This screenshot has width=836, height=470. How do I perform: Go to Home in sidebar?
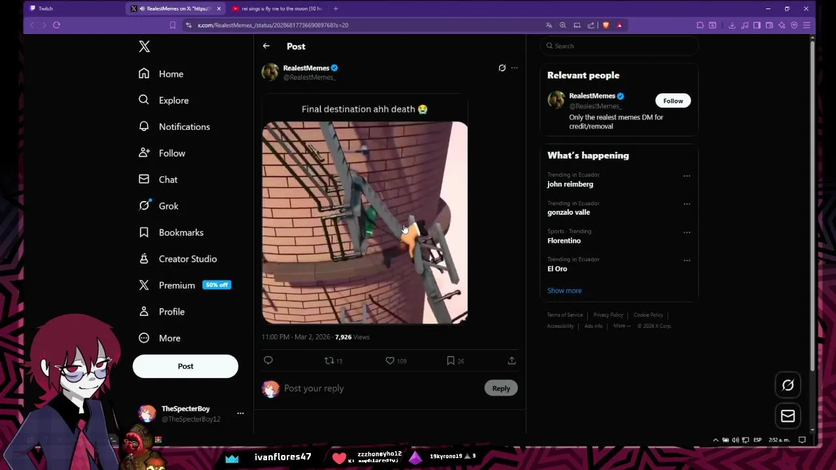pos(161,74)
